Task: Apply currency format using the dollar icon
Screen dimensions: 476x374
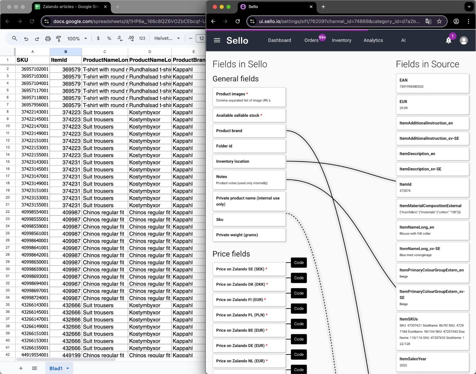Action: [x=98, y=38]
